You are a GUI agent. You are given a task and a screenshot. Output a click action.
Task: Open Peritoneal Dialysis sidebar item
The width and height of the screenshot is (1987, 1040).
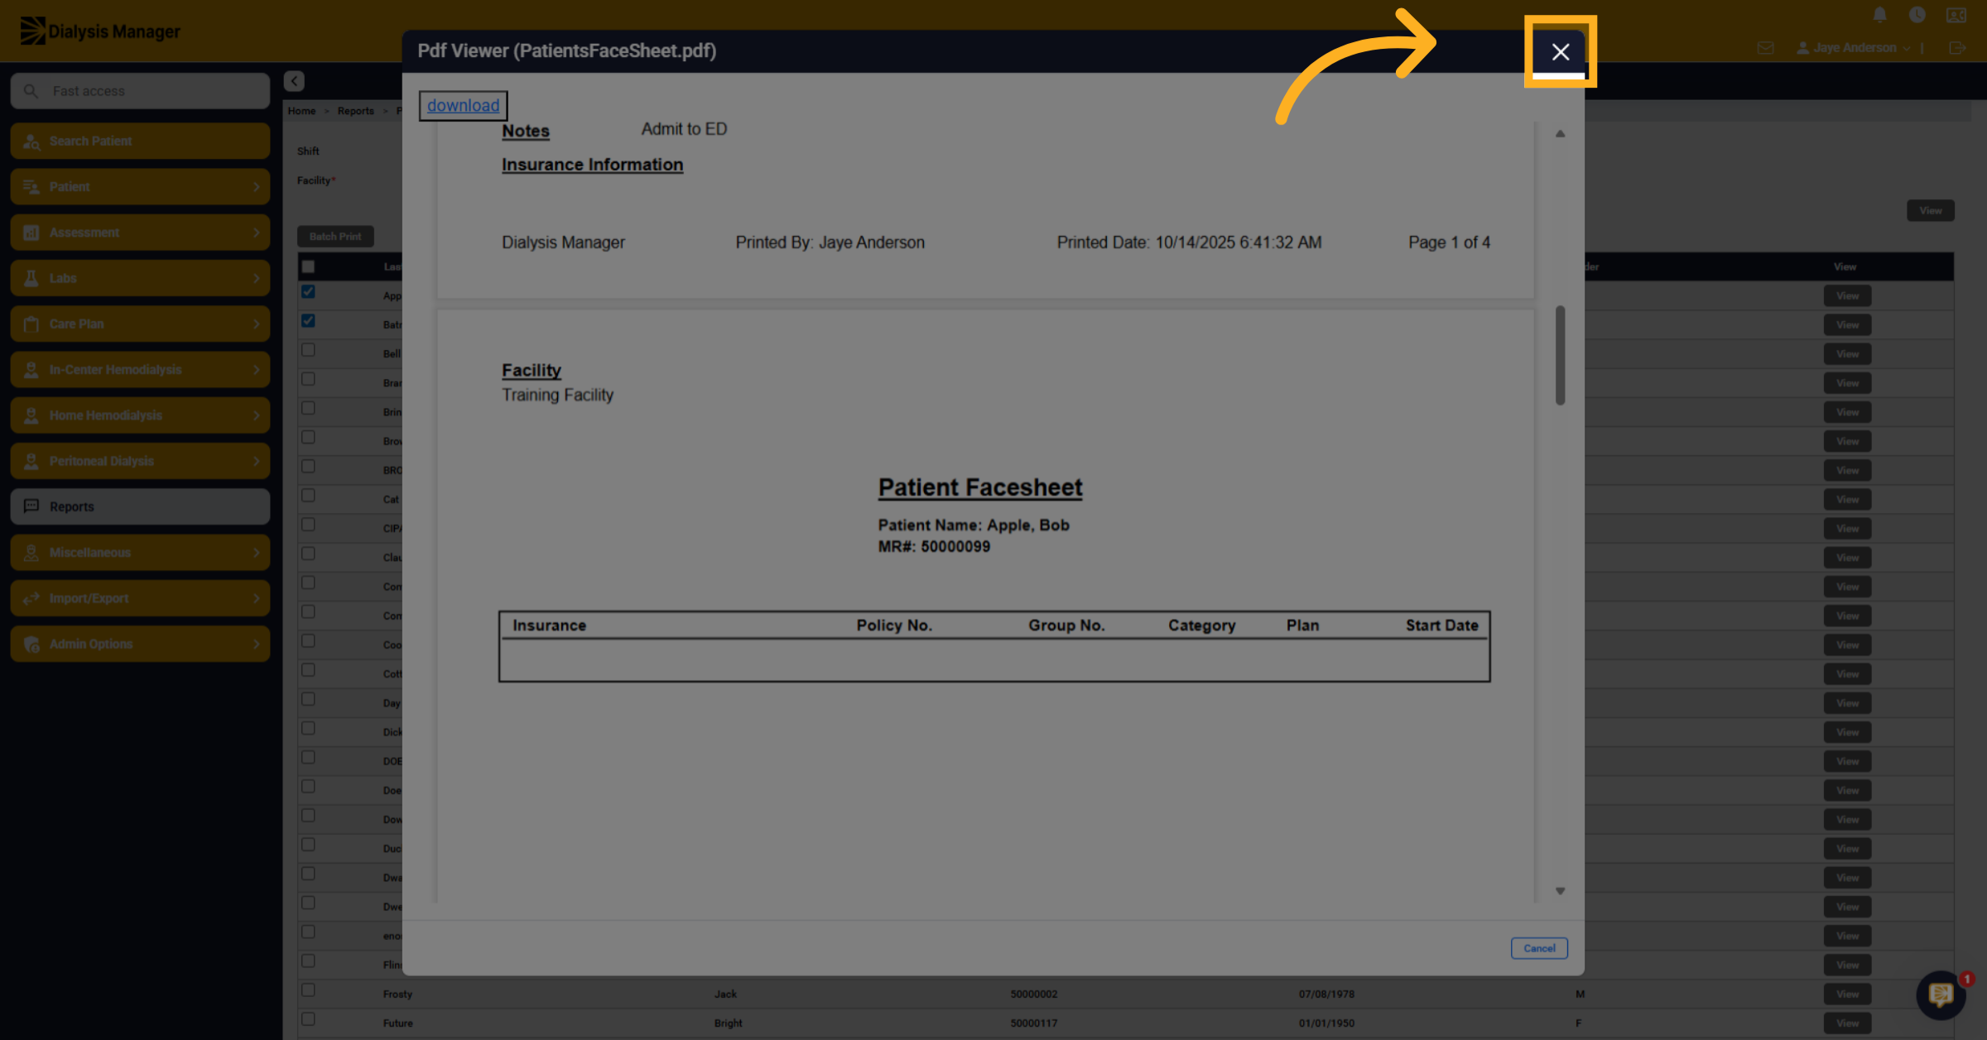[140, 461]
